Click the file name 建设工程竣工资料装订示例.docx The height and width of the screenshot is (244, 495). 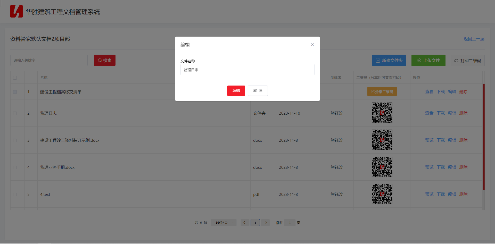point(70,140)
